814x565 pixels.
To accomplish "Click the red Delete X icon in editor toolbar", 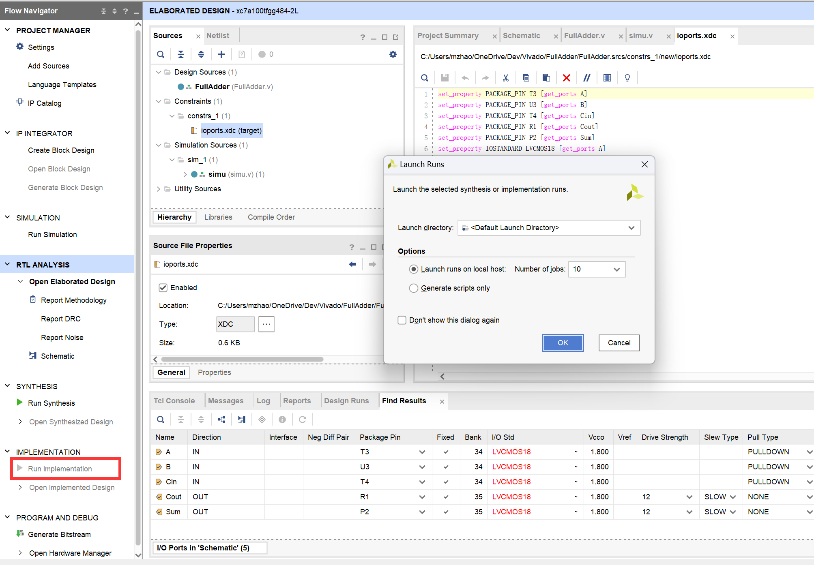I will click(567, 78).
